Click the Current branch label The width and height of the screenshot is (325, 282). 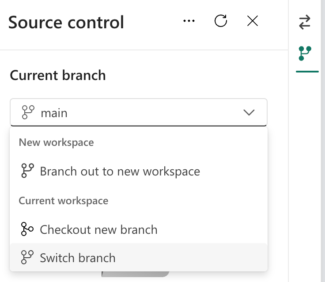click(x=58, y=75)
